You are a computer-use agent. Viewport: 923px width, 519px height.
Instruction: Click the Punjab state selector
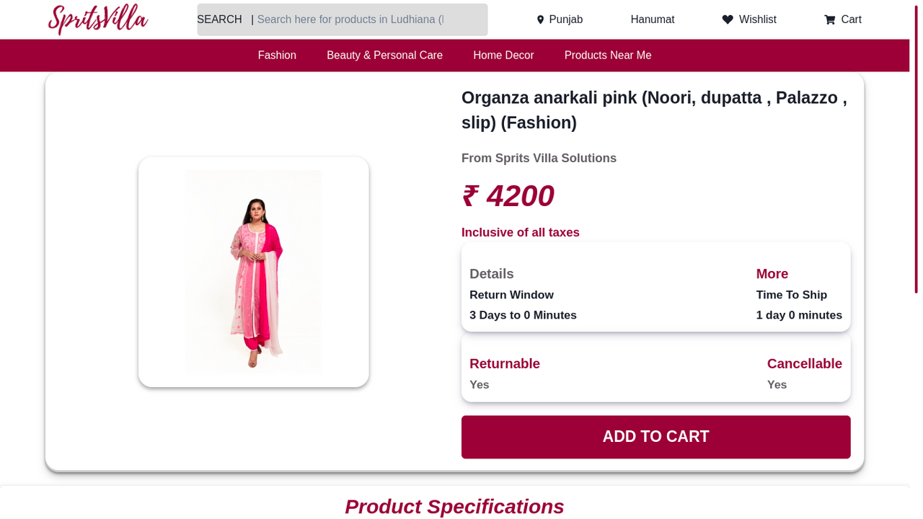(x=566, y=19)
